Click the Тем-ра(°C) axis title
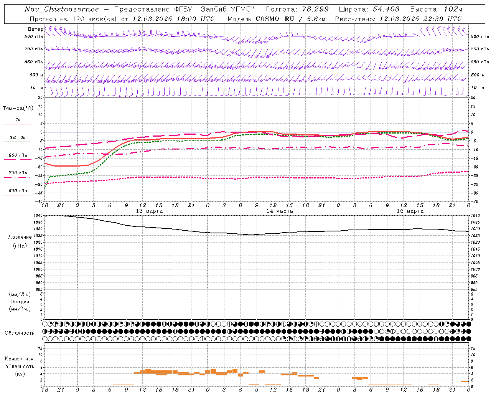Viewport: 491px width, 393px height. 18,109
